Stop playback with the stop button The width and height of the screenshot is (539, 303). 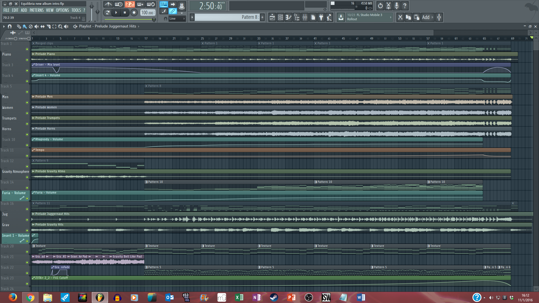[x=125, y=12]
